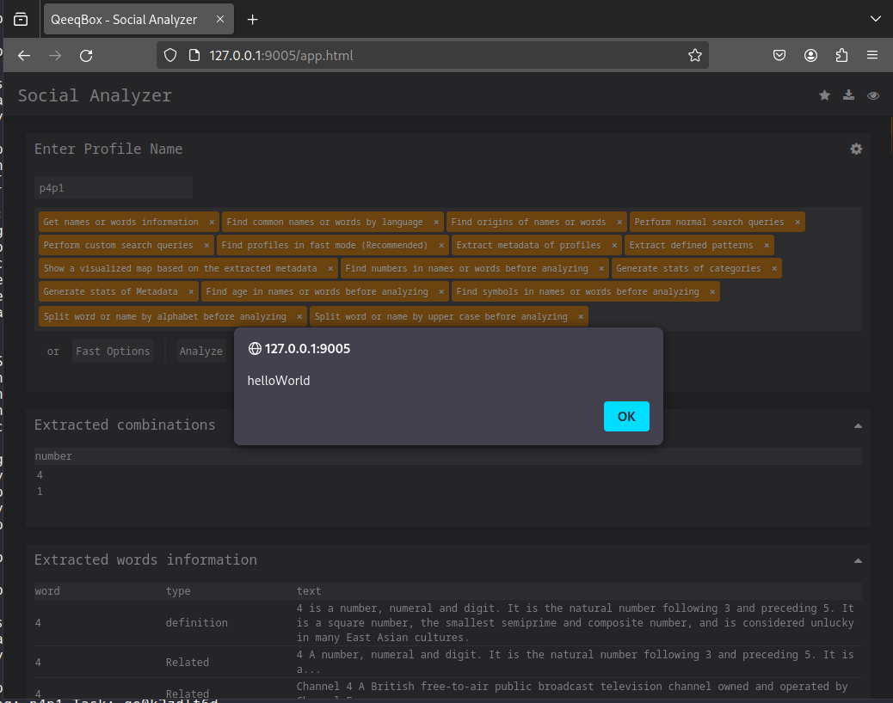Collapse the Extracted combinations panel
Viewport: 893px width, 703px height.
point(857,425)
